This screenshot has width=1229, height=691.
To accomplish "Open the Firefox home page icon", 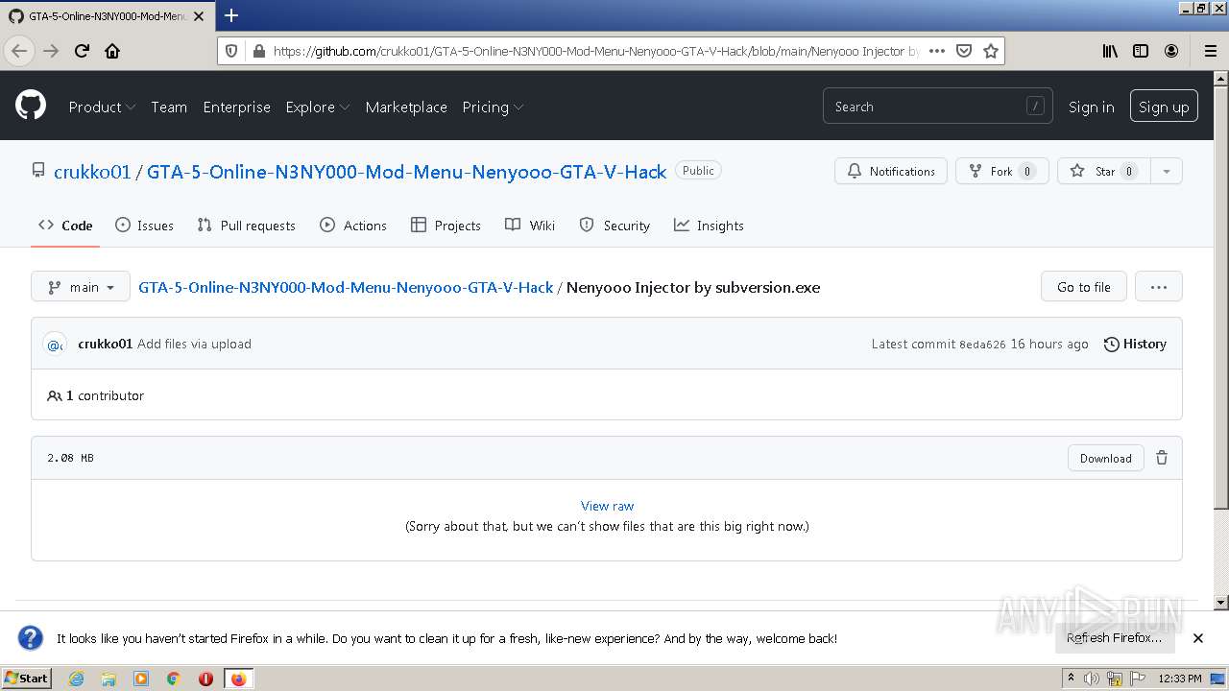I will click(112, 51).
